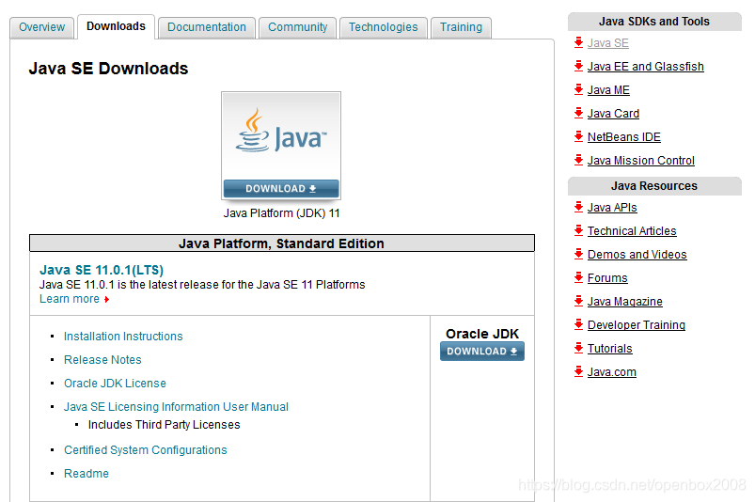The height and width of the screenshot is (502, 755).
Task: Open Java EE and Glassfish link
Action: coord(646,67)
